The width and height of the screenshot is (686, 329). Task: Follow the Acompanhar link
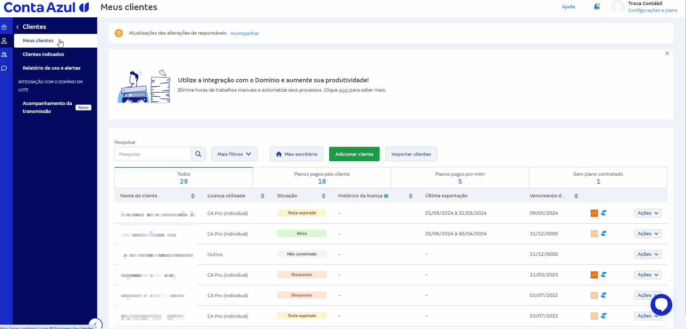245,34
